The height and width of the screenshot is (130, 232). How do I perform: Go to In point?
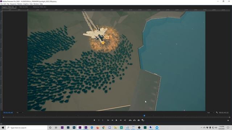(x=108, y=120)
